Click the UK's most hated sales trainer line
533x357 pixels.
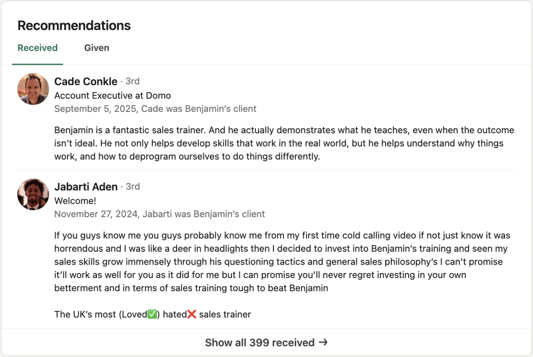tap(152, 314)
